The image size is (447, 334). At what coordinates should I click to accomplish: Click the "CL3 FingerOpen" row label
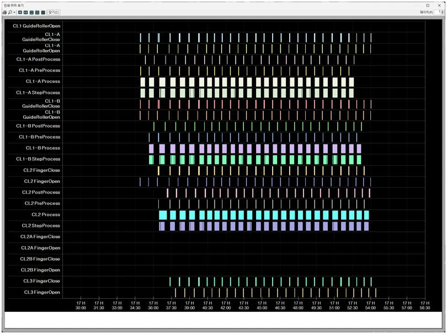point(42,293)
